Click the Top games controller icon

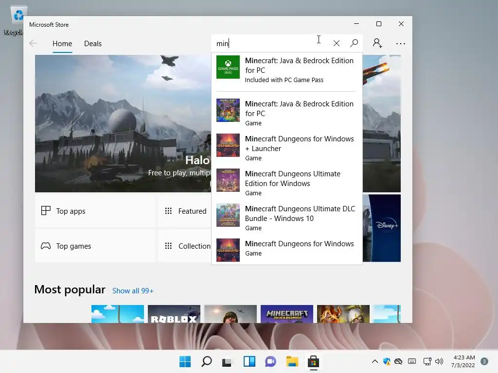pos(46,246)
